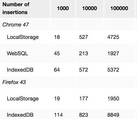Select the 1000 column header
Screen dimensions: 137x119
63,9
